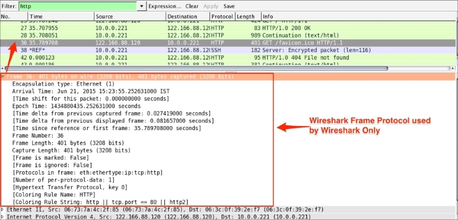Select the Protocols in frame line
Image resolution: width=458 pixels, height=220 pixels.
coord(88,172)
